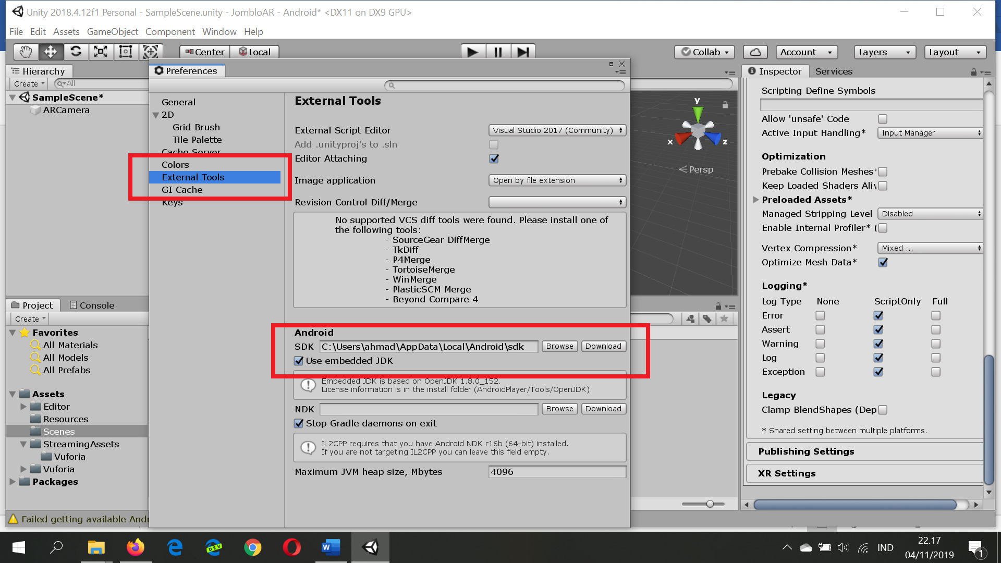Click the Inspector lock icon

973,72
